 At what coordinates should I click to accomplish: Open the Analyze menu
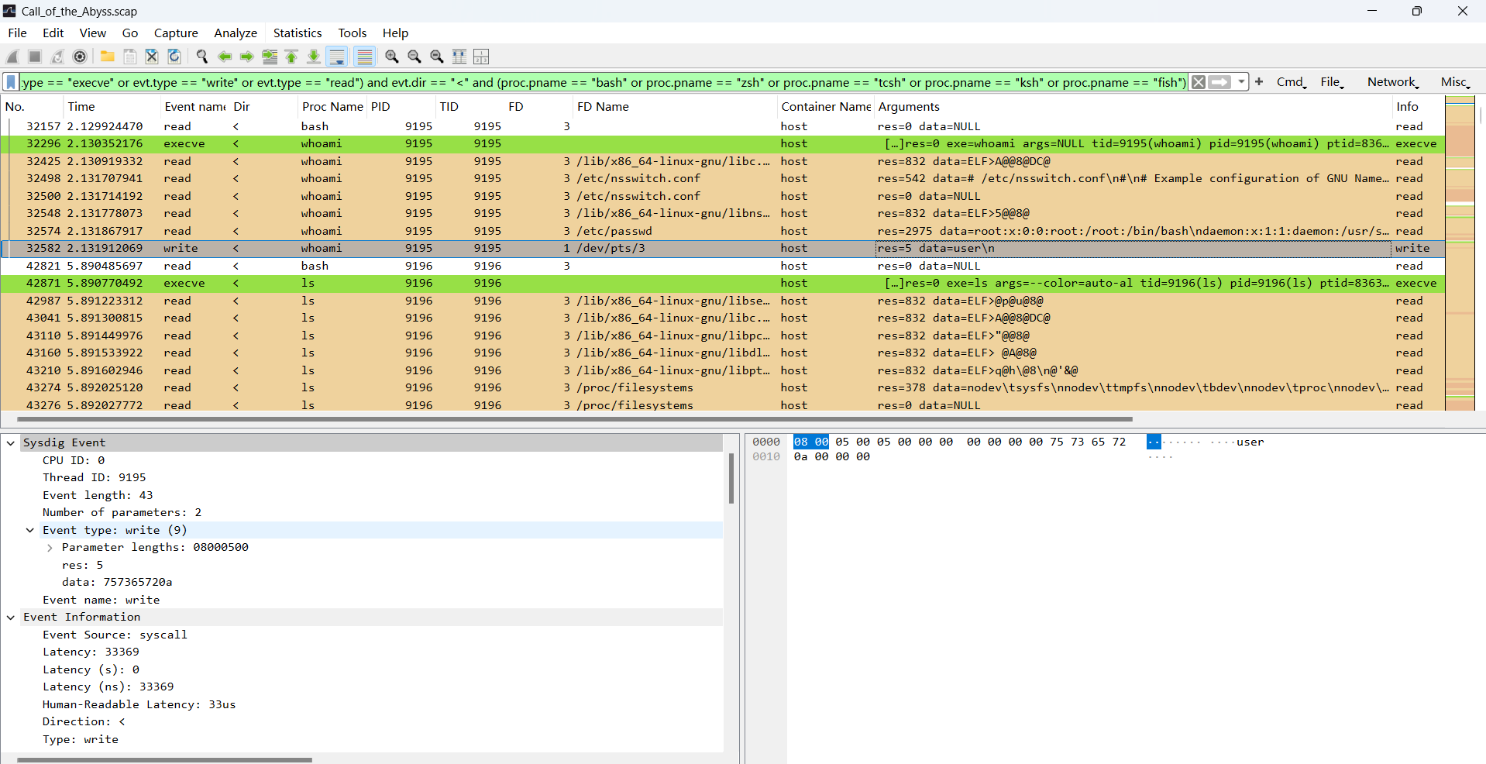click(x=236, y=33)
